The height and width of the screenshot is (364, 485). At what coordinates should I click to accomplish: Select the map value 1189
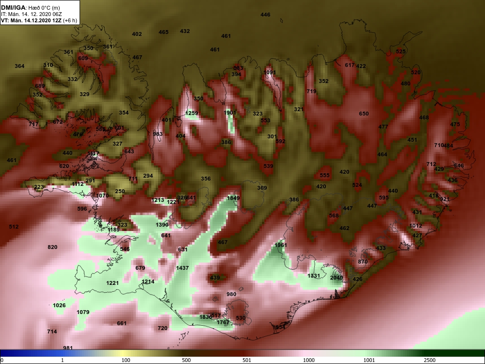[113, 230]
